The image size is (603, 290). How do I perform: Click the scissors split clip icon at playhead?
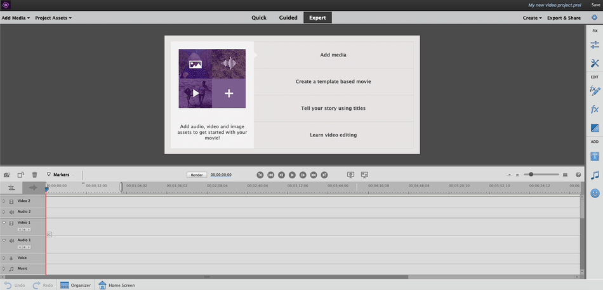tap(49, 234)
